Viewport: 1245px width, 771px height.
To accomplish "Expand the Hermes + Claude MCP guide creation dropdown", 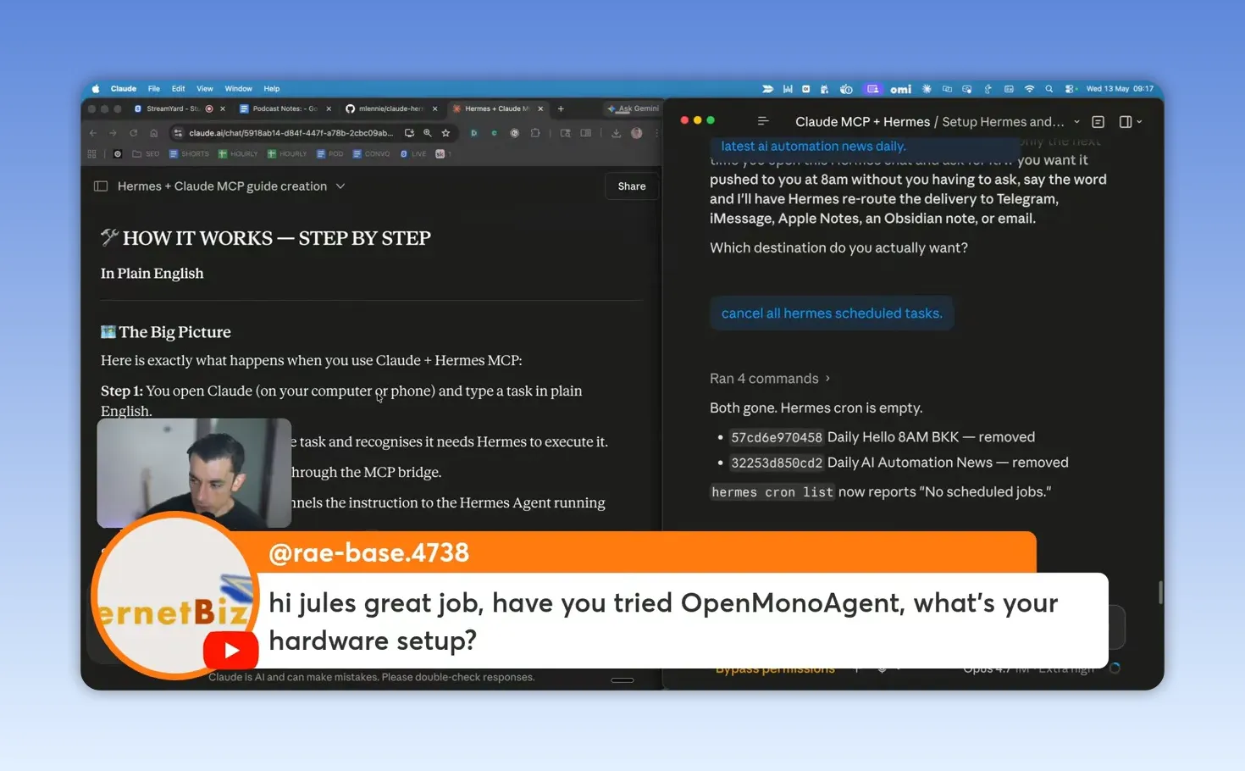I will [x=340, y=186].
